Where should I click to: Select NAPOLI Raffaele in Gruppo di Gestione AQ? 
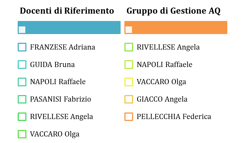pos(129,65)
